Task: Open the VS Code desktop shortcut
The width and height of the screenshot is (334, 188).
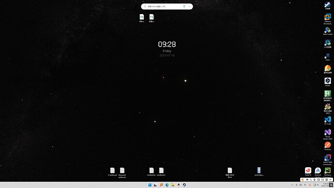Action: [327, 121]
